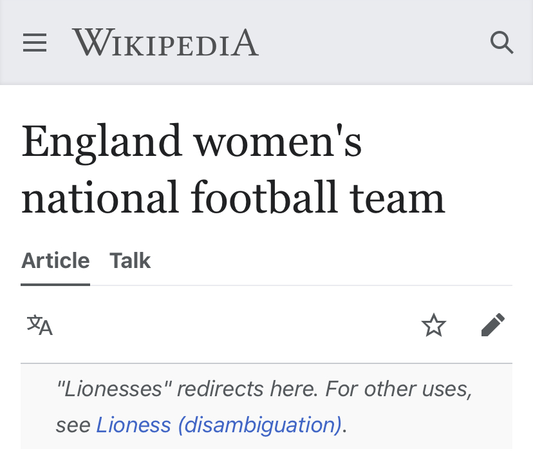Show the search input via magnifier
This screenshot has height=469, width=533.
tap(501, 43)
